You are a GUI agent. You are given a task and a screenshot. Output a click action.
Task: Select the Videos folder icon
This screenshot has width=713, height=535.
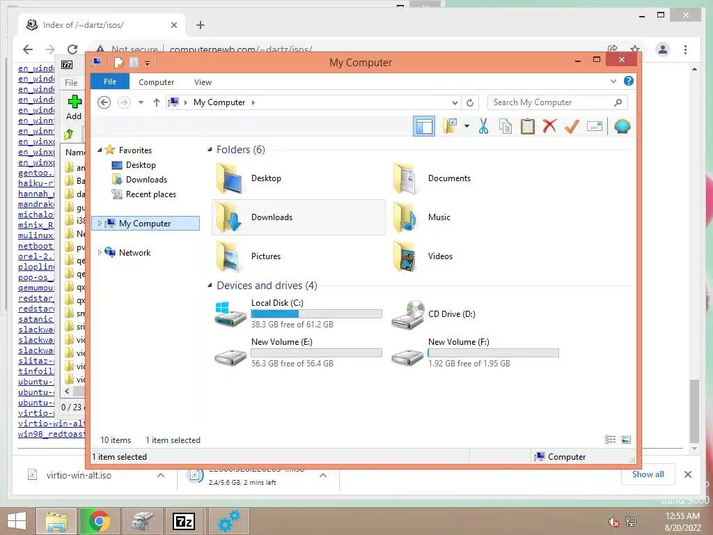405,256
